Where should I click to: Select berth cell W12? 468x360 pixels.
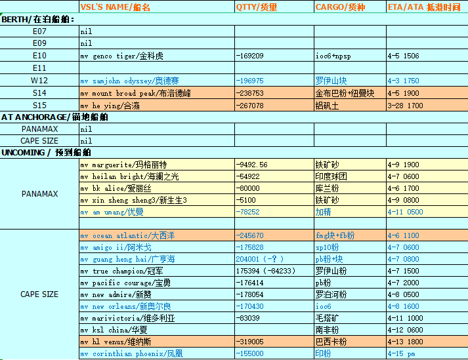click(39, 81)
